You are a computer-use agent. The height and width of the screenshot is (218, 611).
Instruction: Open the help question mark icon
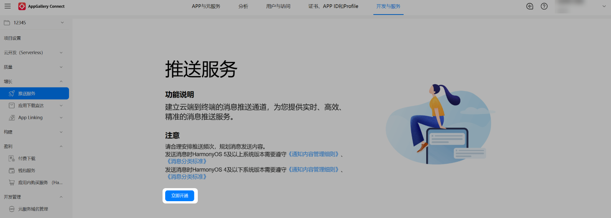544,6
